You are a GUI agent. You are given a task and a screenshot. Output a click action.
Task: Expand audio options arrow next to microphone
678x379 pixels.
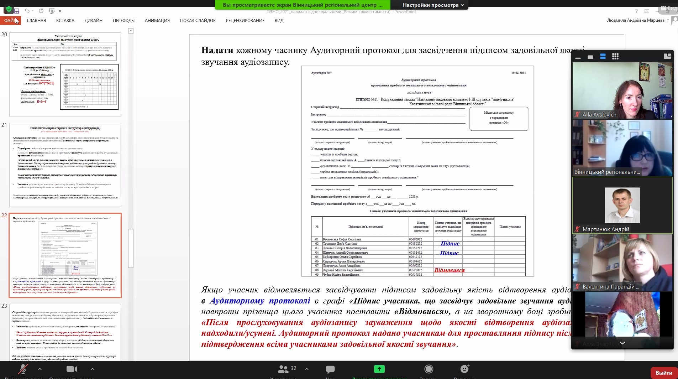coord(40,369)
